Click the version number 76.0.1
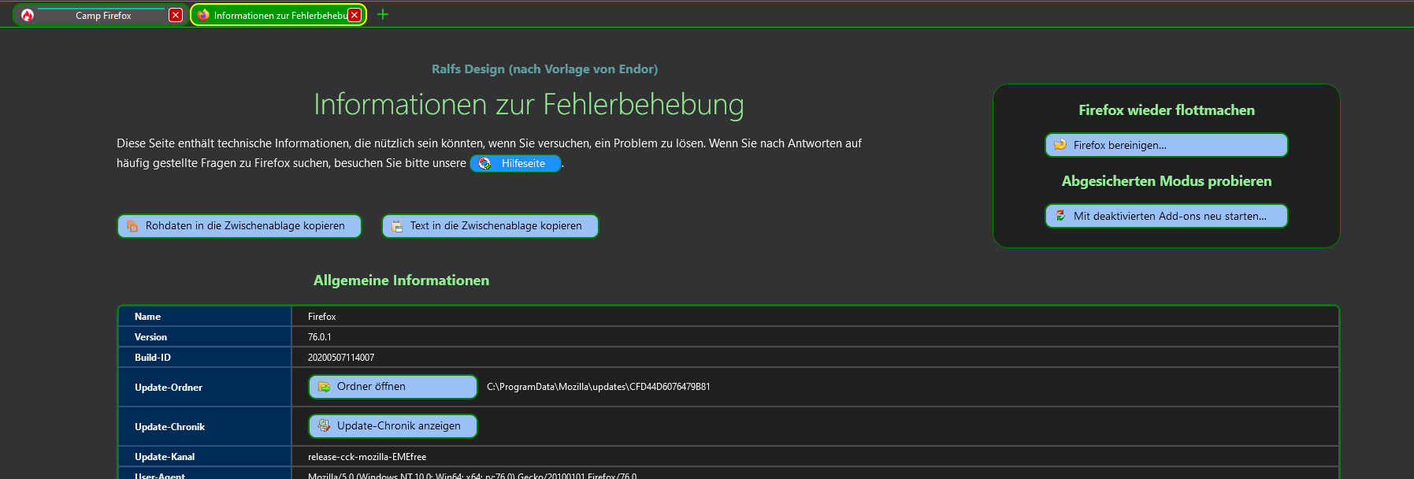The width and height of the screenshot is (1414, 479). tap(319, 337)
